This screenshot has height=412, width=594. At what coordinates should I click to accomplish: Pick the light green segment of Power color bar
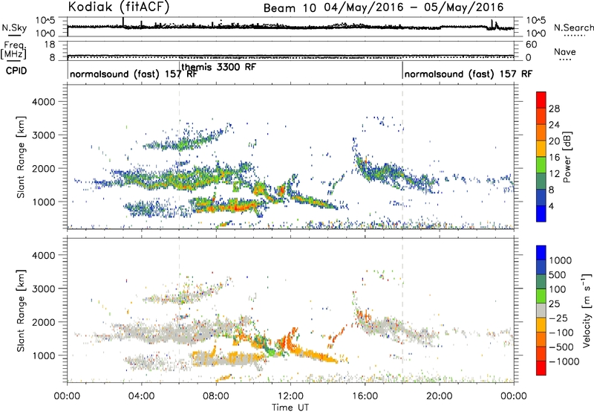pyautogui.click(x=541, y=165)
